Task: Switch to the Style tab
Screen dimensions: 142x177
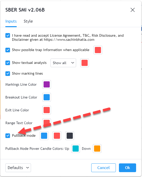Action: 28,21
